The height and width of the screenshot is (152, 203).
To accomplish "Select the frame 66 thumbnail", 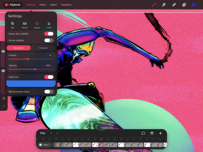I will [95, 145].
